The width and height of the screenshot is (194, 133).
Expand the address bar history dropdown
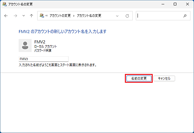coord(117,16)
